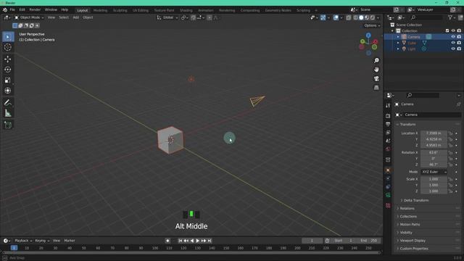This screenshot has width=464, height=261.
Task: Toggle X-ray mode in viewport header
Action: coord(349,17)
